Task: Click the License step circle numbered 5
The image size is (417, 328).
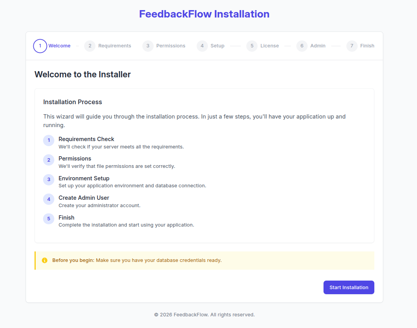Action: click(252, 46)
